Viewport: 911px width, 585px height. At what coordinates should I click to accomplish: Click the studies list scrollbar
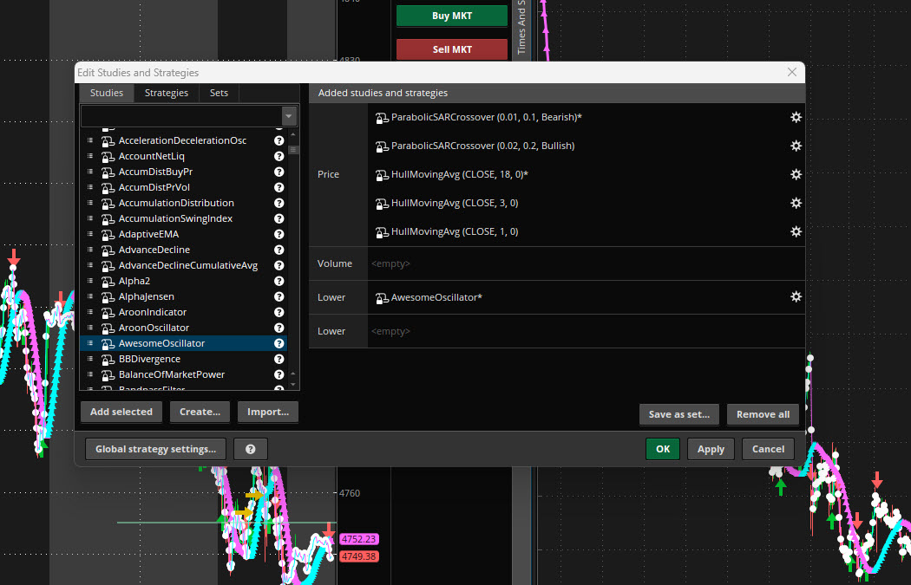pyautogui.click(x=293, y=149)
